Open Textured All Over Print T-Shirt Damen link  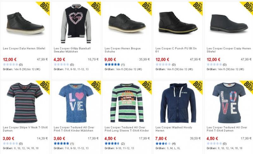click(x=227, y=129)
